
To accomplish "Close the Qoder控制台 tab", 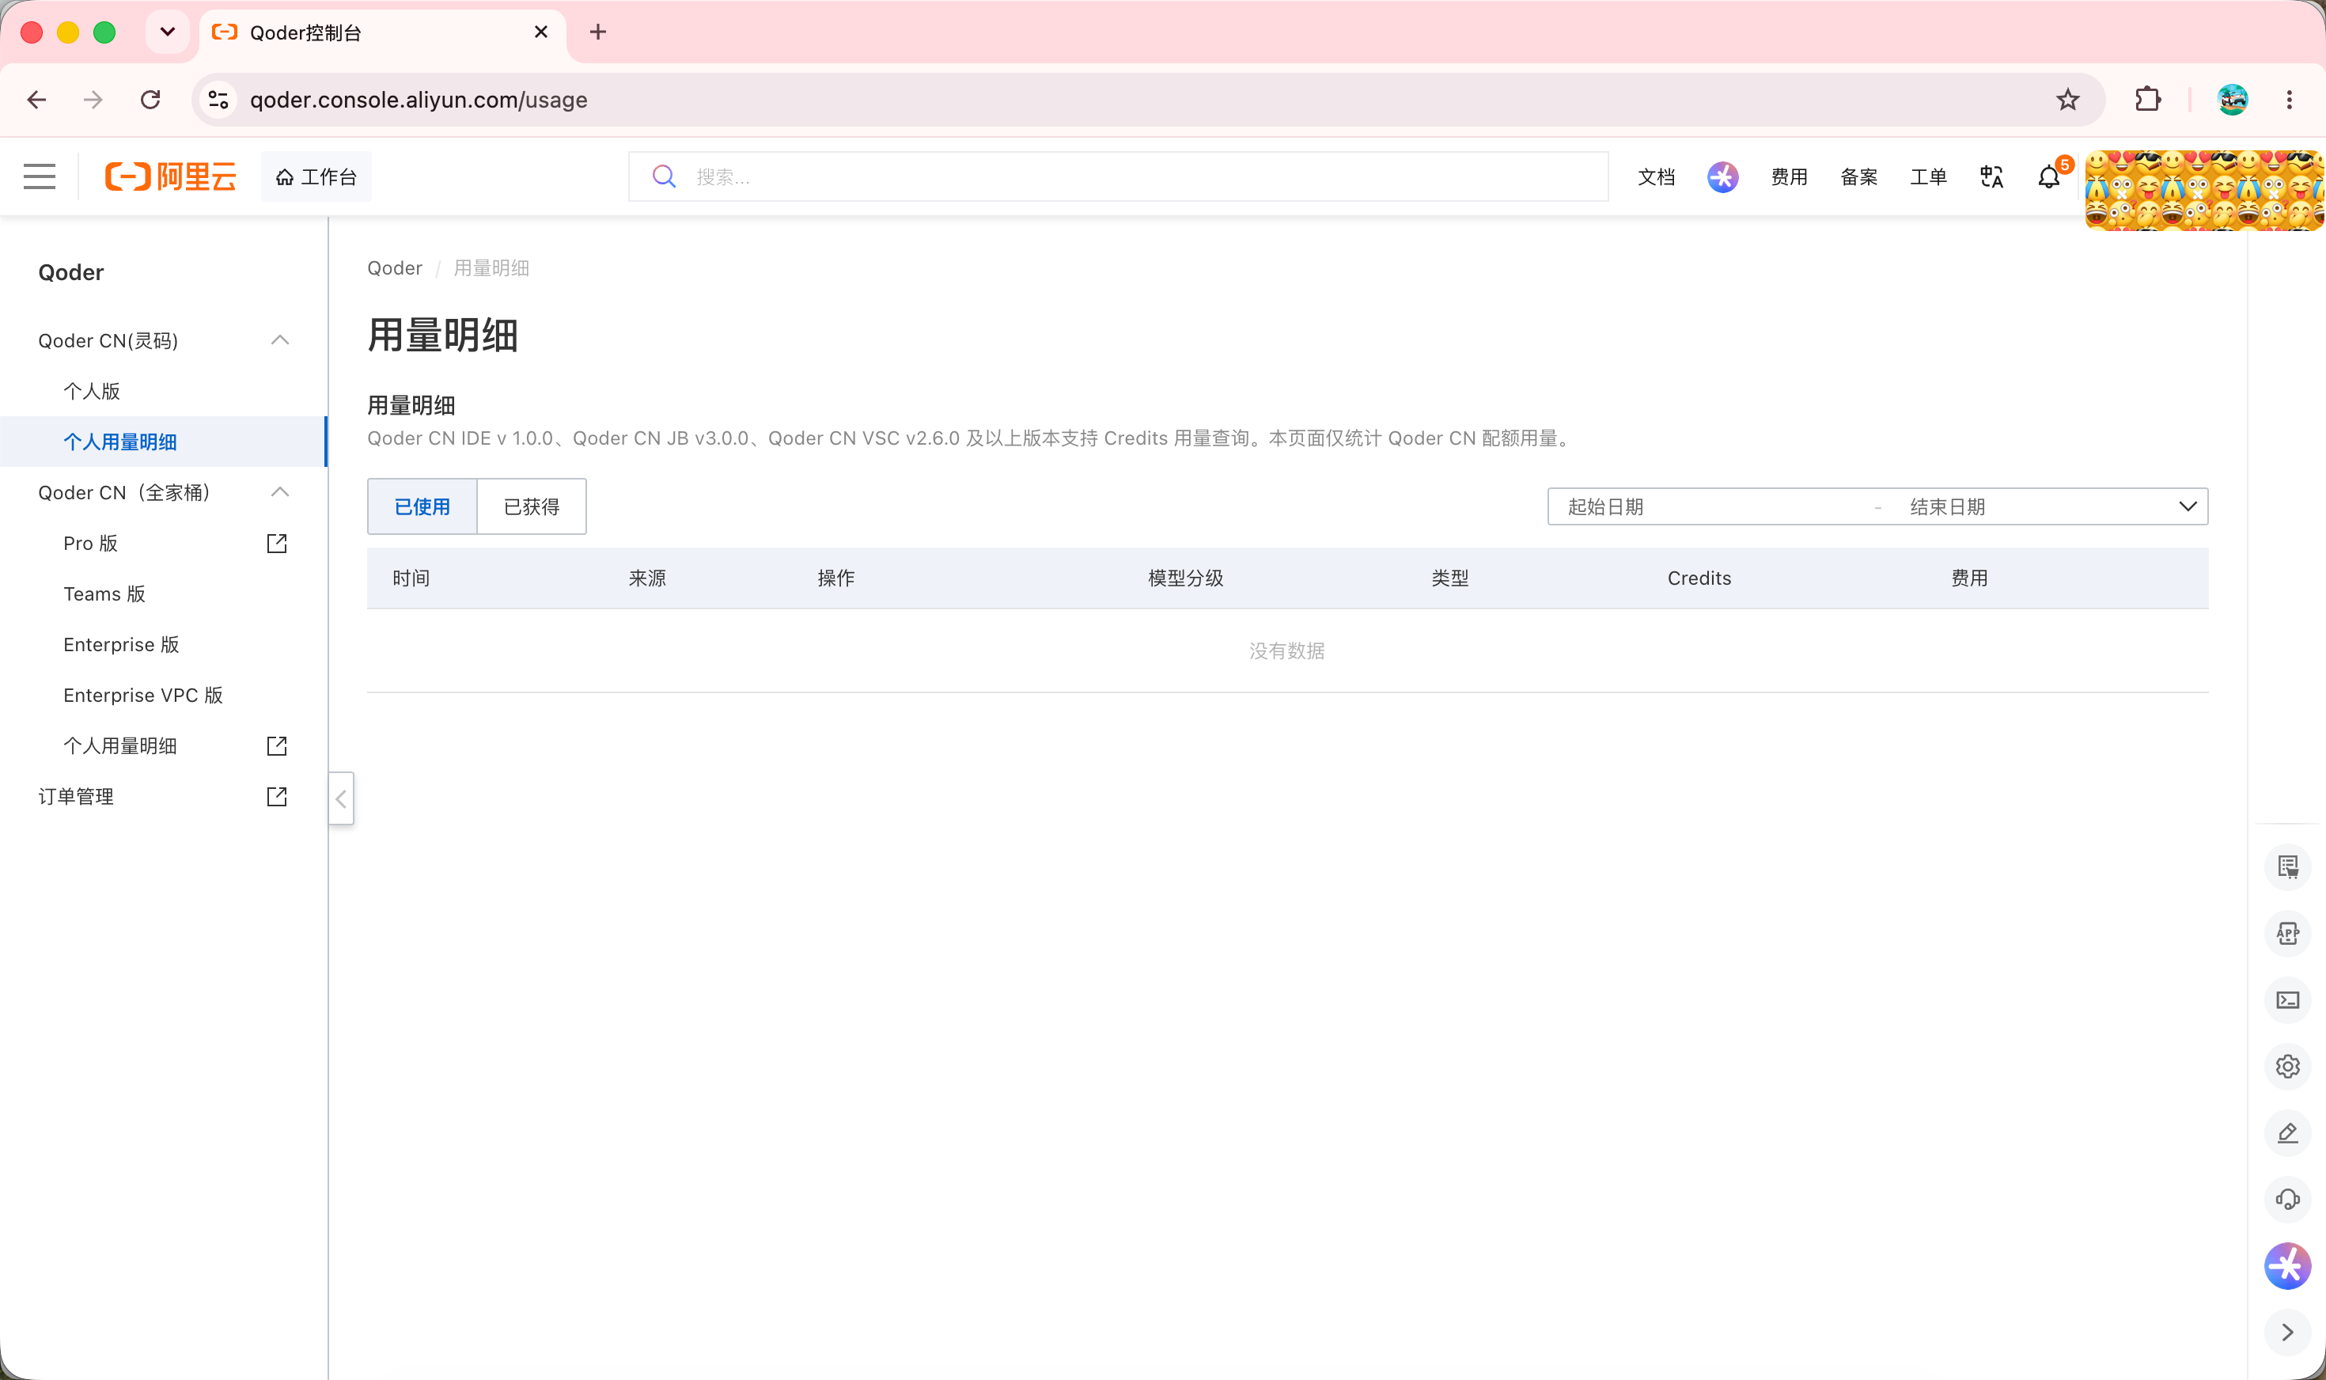I will 541,32.
